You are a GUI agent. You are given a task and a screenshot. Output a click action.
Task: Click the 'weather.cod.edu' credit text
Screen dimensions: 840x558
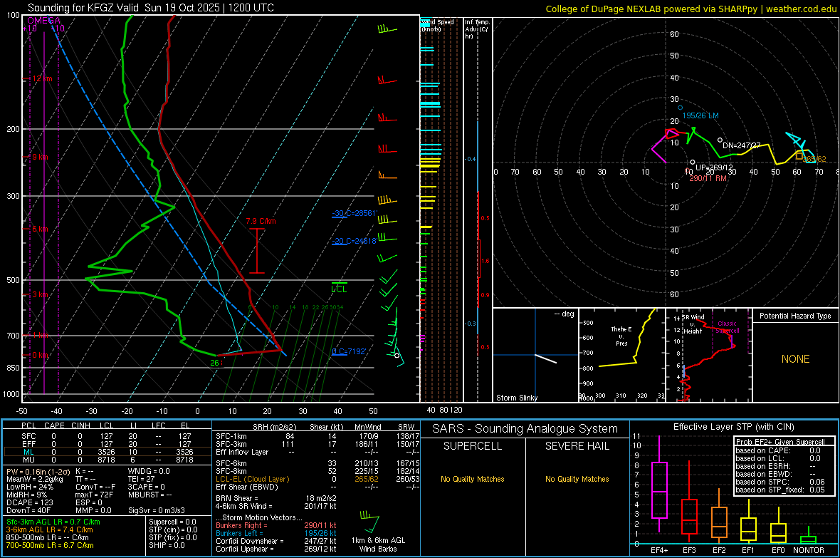pos(802,9)
